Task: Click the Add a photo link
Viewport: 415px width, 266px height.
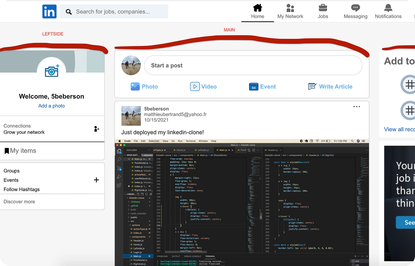Action: (x=51, y=106)
